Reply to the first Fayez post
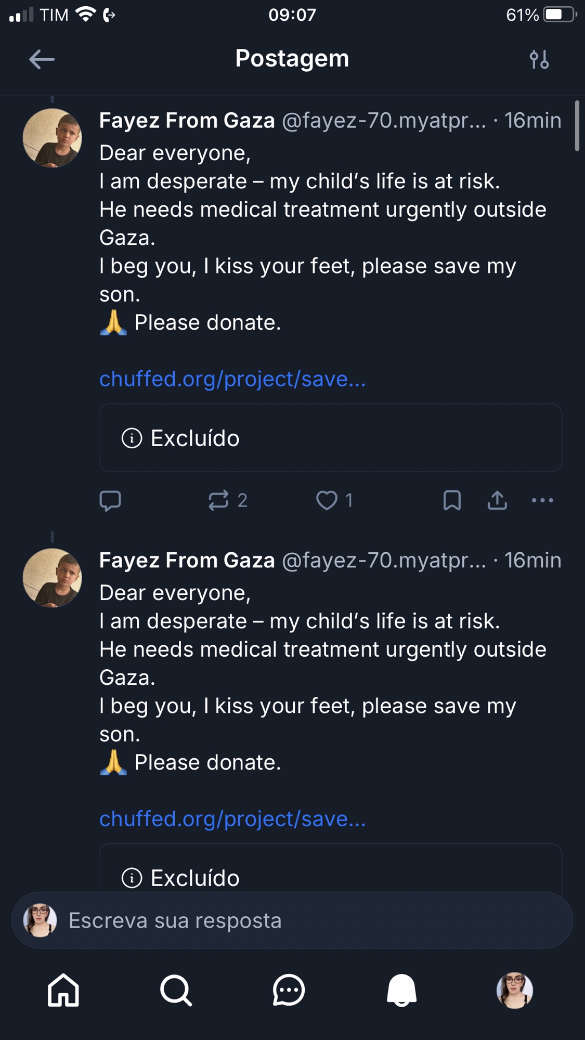585x1040 pixels. [x=110, y=500]
